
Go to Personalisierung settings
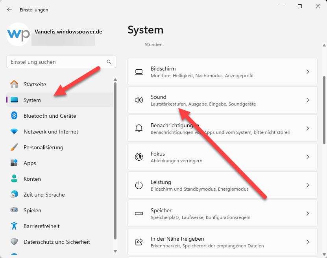pos(60,147)
